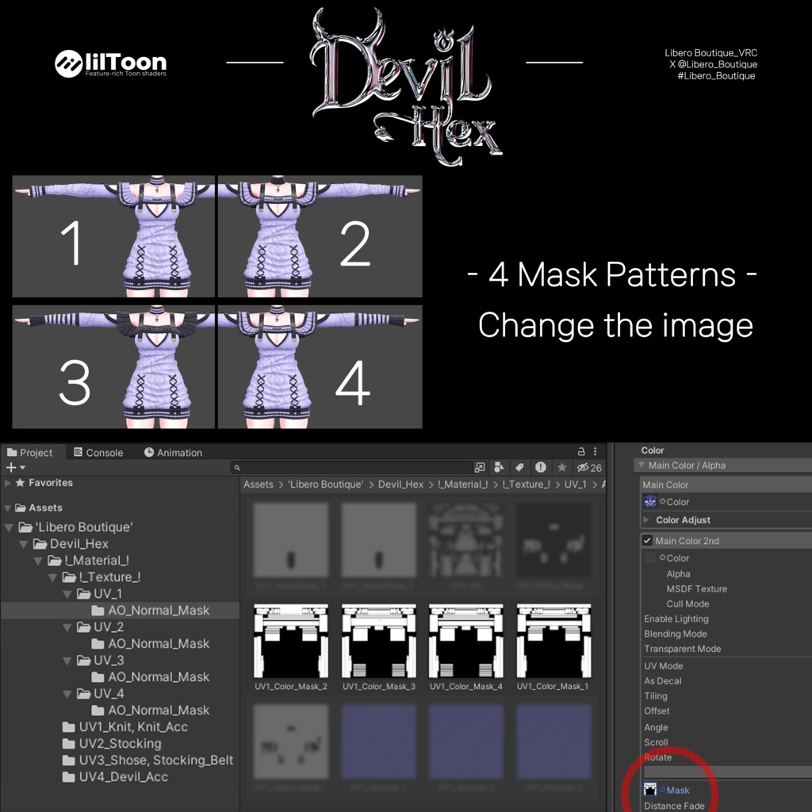
Task: Collapse the Devil_Hex folder arrow
Action: 23,544
